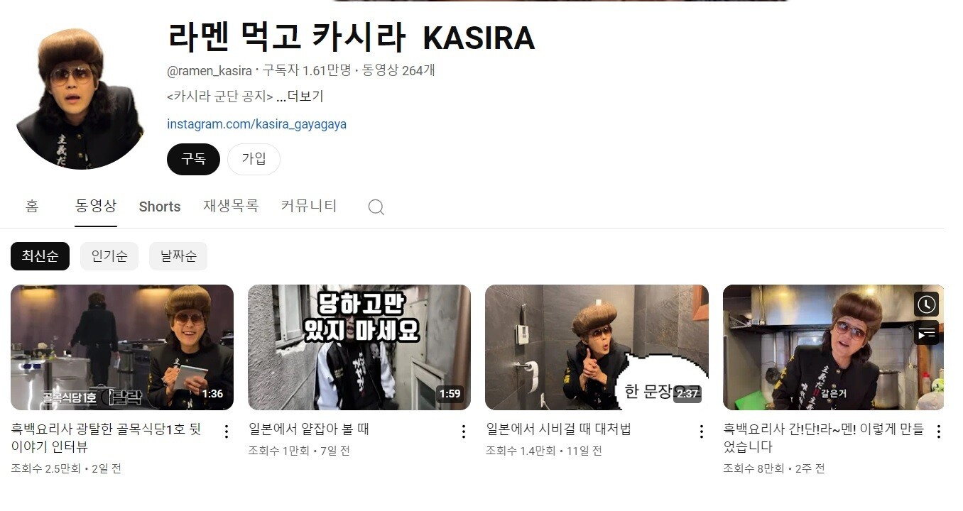Open the instagram.com/kasira_gayagaya link
963x511 pixels.
pyautogui.click(x=256, y=124)
